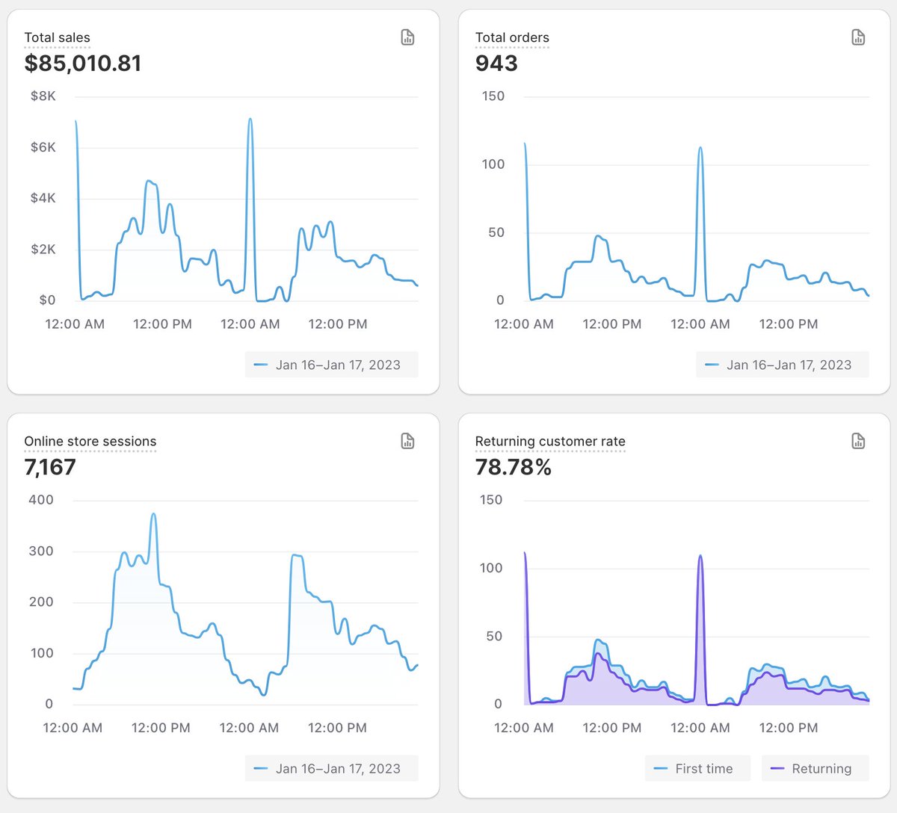Screen dimensions: 897x813
Task: Click the $2K axis label in Total sales
Action: tap(43, 249)
